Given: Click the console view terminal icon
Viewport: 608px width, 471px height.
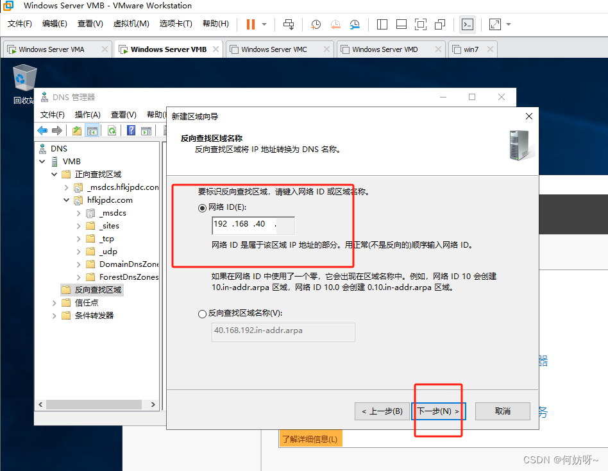Looking at the screenshot, I should [468, 24].
